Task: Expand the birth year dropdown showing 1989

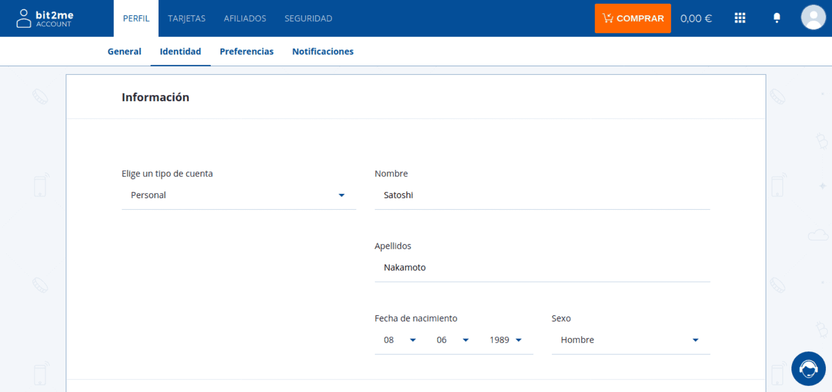Action: pos(506,340)
